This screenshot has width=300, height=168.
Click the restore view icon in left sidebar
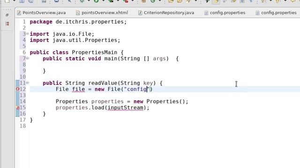[x=7, y=15]
